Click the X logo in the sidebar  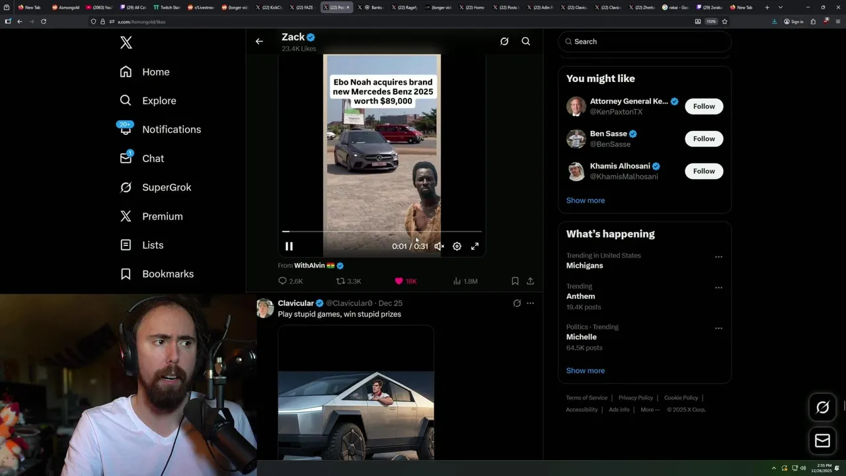[x=126, y=43]
